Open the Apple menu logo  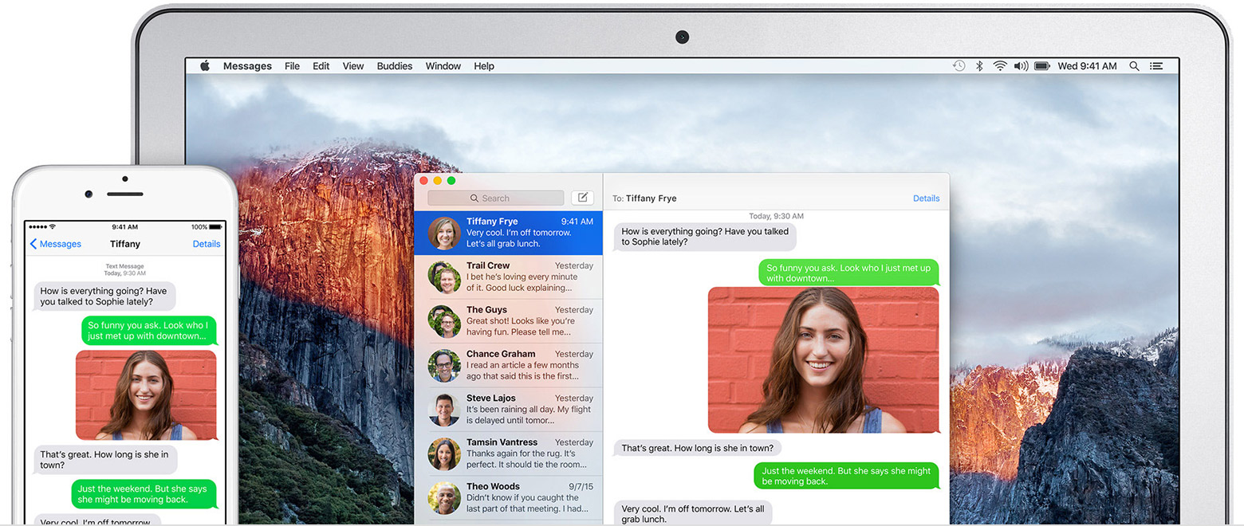[204, 66]
